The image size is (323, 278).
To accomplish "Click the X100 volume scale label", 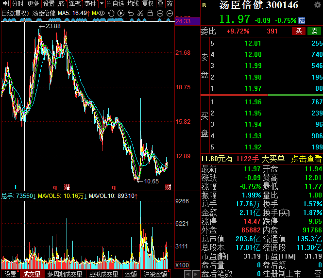I will (x=182, y=265).
